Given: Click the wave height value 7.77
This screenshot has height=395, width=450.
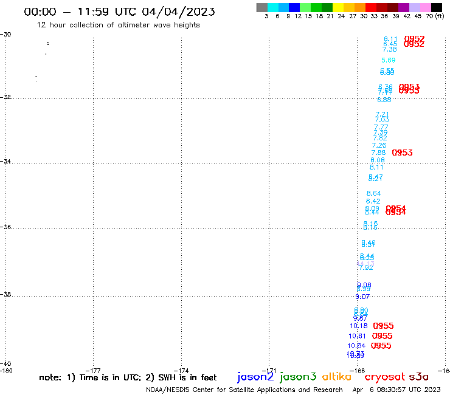Looking at the screenshot, I should (x=381, y=127).
